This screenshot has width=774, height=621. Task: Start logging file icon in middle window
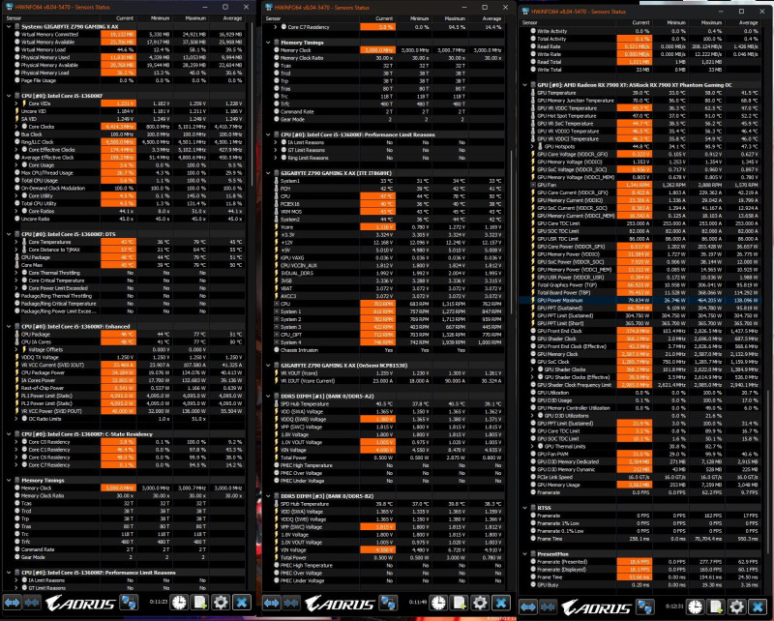(459, 604)
